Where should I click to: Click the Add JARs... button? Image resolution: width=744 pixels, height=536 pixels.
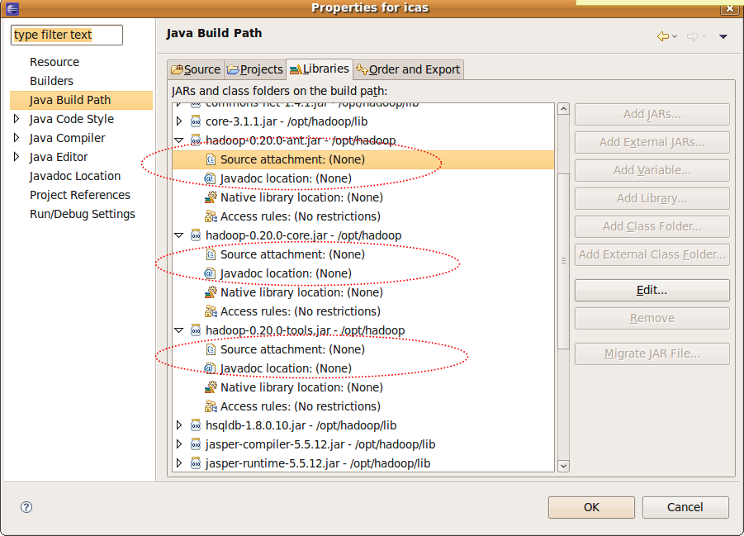click(652, 114)
